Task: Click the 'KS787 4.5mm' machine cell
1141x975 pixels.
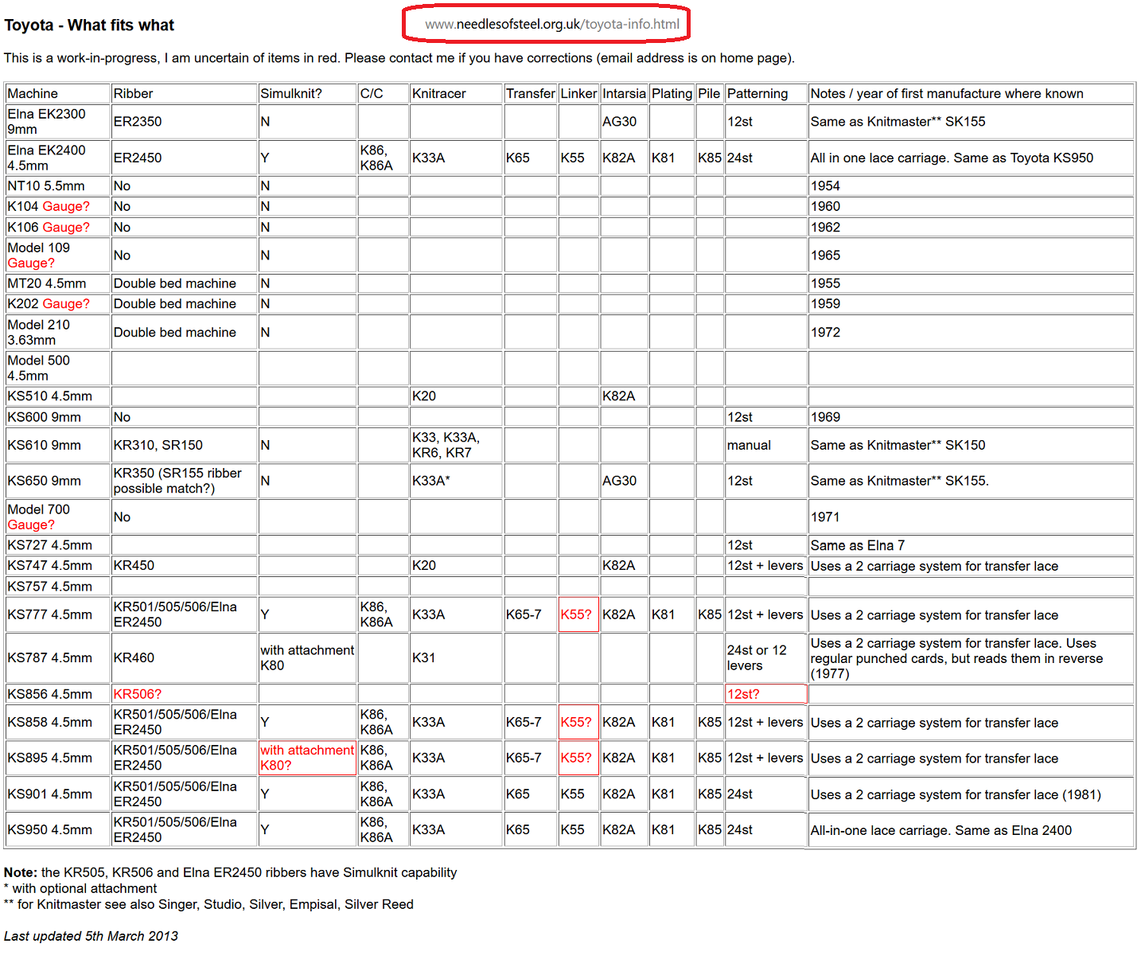Action: point(57,658)
